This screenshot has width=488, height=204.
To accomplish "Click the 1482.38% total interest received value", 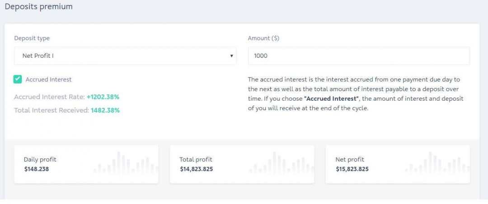I will pyautogui.click(x=105, y=110).
